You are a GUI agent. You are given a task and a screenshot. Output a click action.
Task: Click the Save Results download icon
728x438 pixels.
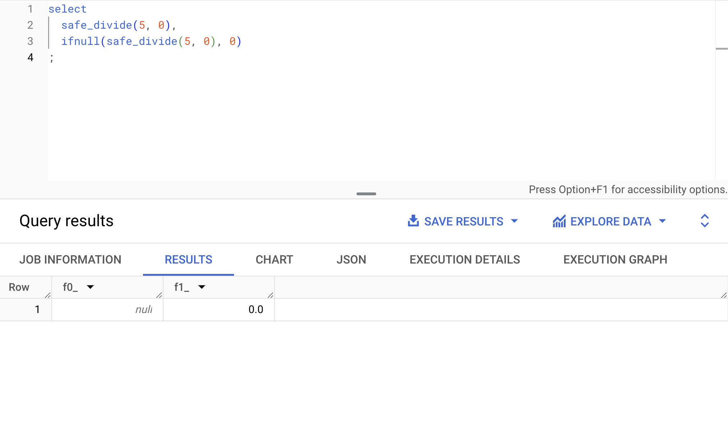tap(413, 221)
